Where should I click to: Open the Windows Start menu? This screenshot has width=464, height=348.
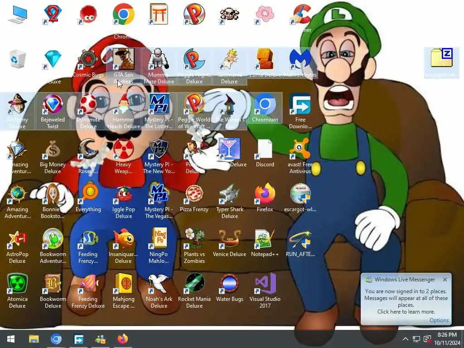pos(11,339)
